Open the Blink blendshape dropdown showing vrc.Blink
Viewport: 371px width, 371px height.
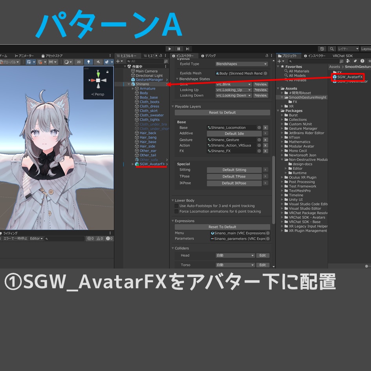233,84
